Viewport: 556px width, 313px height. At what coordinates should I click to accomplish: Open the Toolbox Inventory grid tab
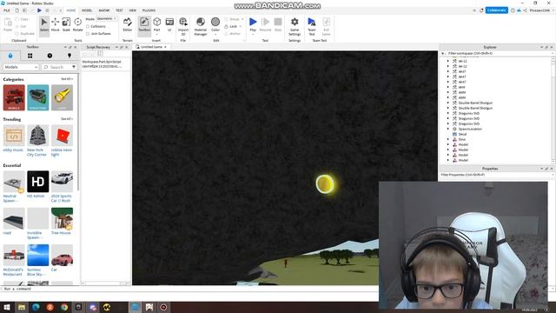(x=30, y=56)
